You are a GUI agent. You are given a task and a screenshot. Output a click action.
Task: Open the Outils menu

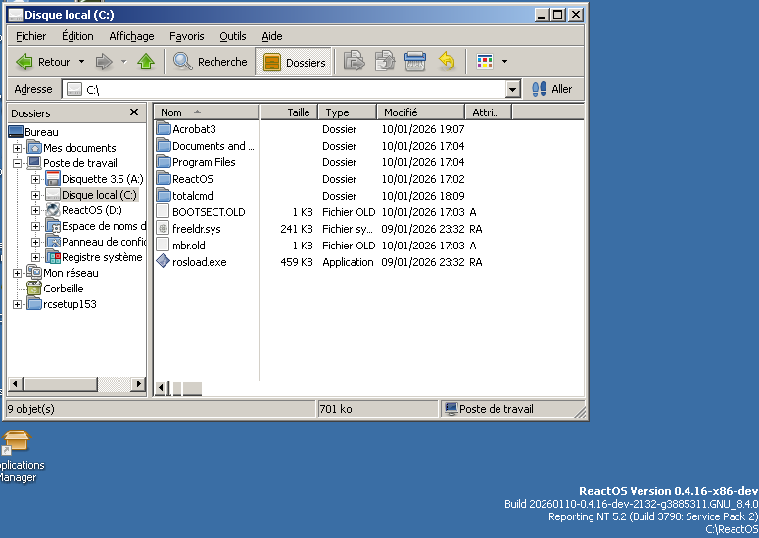[233, 36]
